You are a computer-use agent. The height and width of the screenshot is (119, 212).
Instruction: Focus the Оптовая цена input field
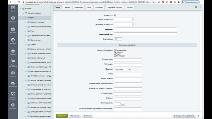coord(128,60)
